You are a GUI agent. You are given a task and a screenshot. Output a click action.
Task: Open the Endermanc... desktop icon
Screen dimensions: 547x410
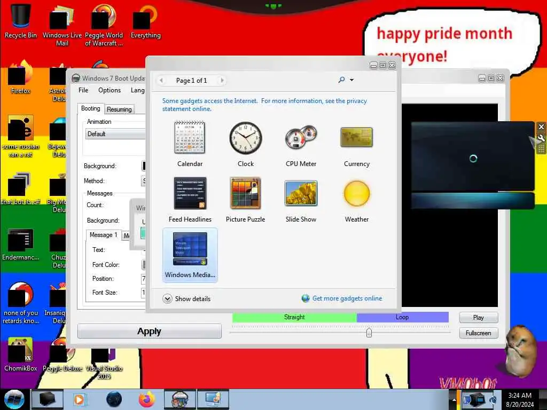click(x=21, y=244)
